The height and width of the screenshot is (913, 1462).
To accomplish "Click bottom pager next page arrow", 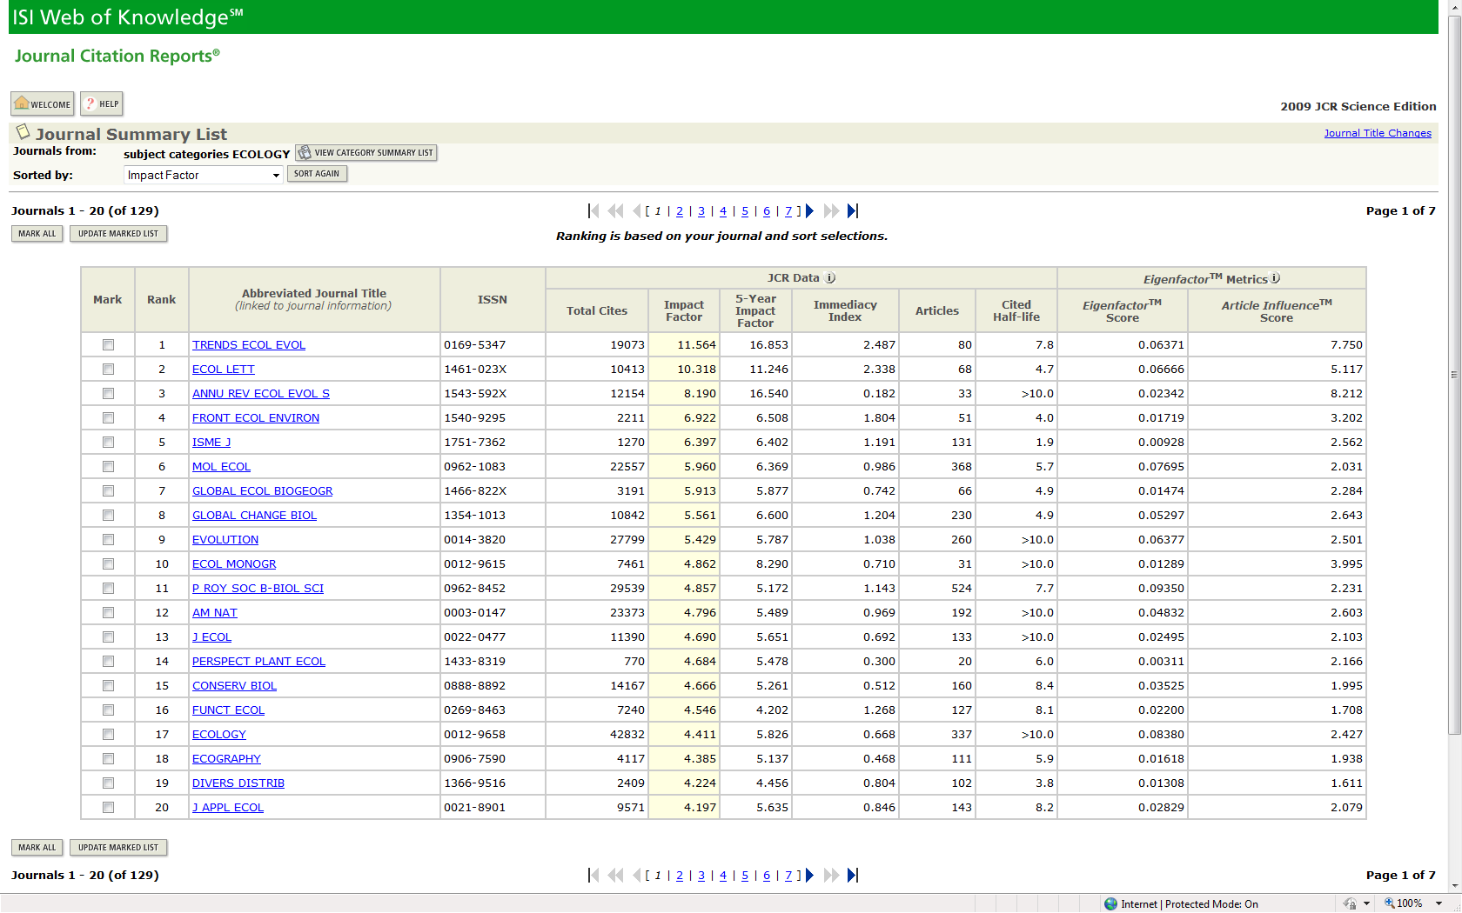I will tap(809, 875).
